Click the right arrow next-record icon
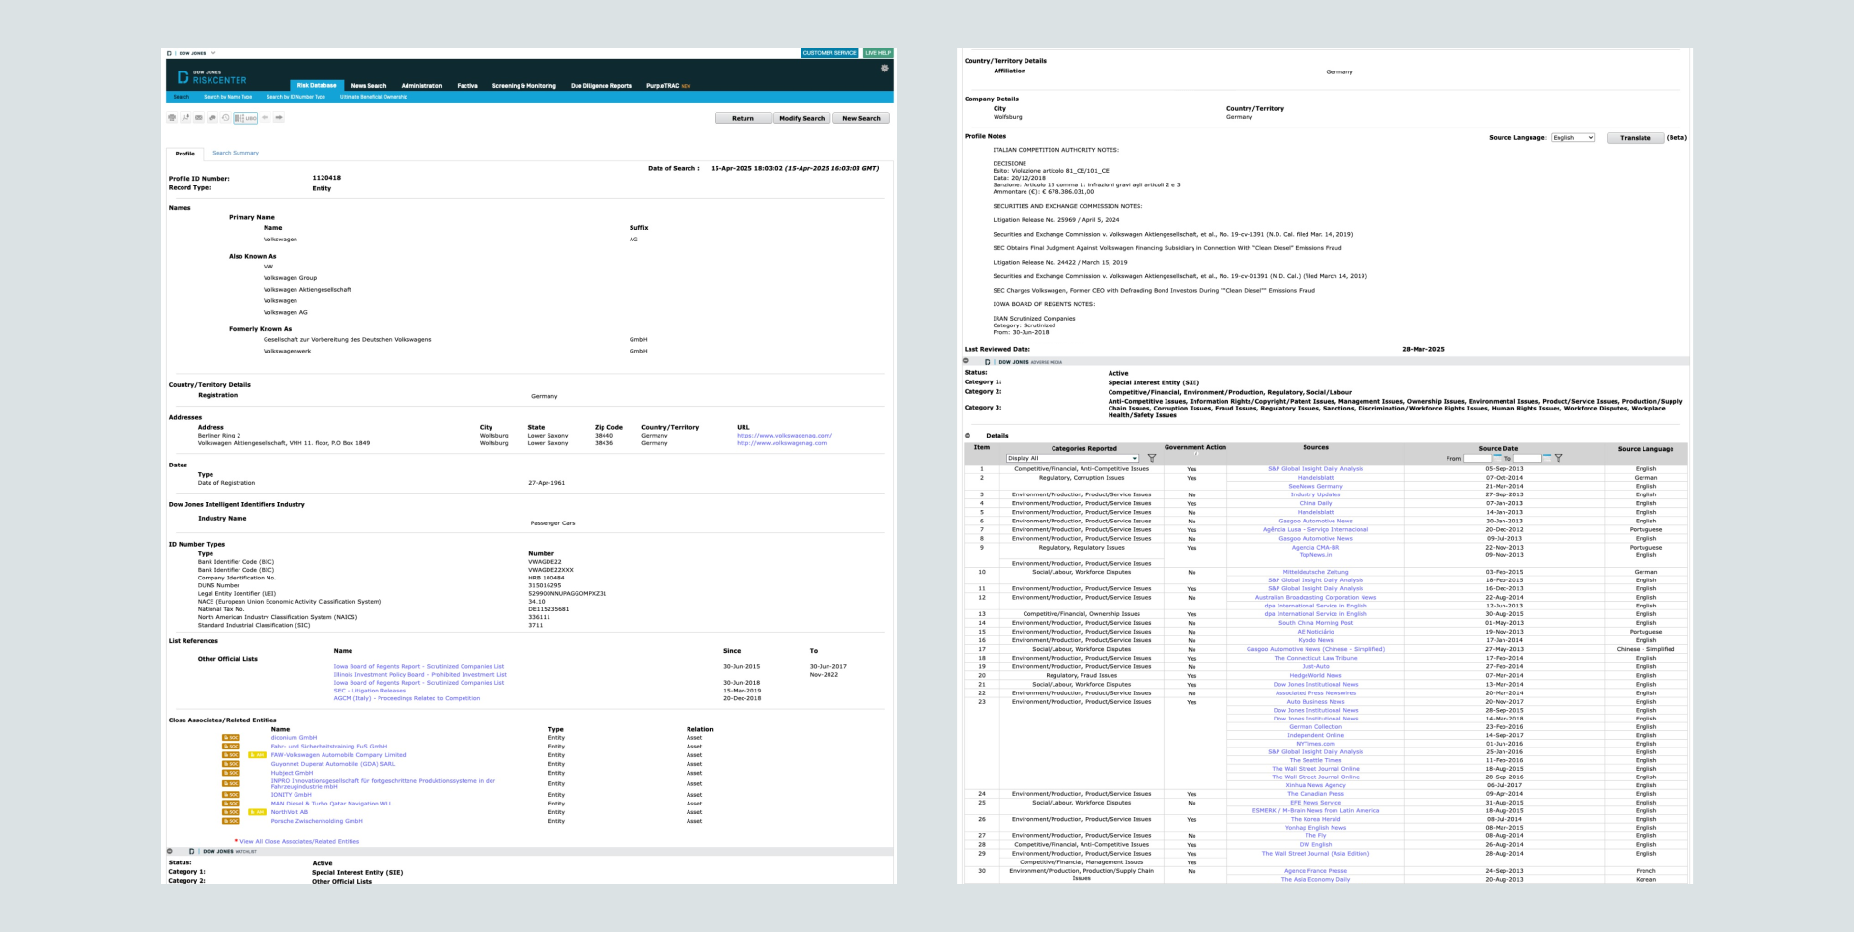Viewport: 1854px width, 932px height. point(279,118)
